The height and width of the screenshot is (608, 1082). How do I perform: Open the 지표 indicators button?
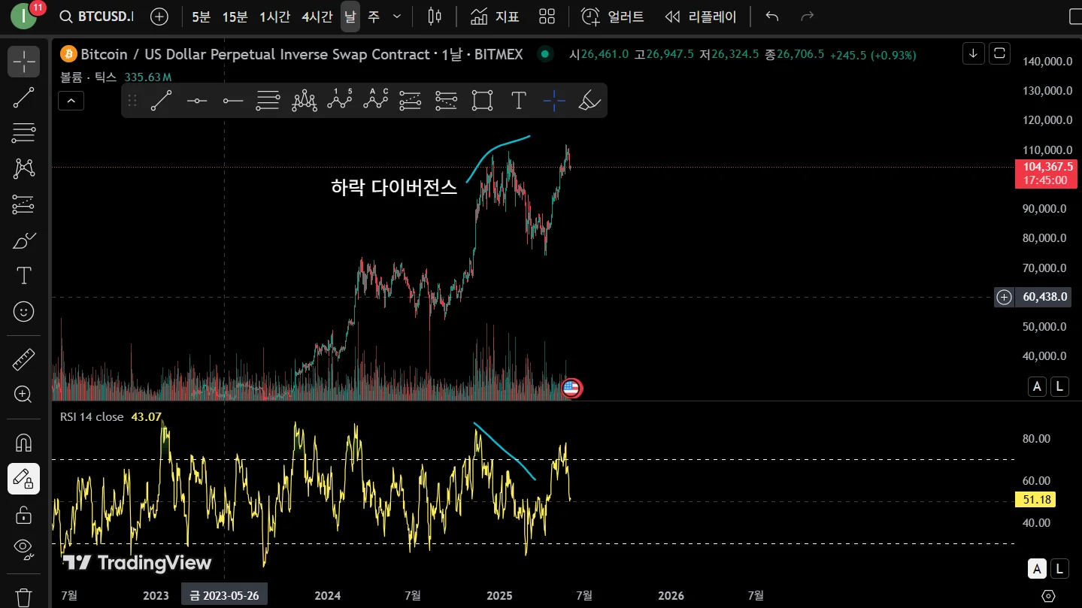pyautogui.click(x=495, y=17)
